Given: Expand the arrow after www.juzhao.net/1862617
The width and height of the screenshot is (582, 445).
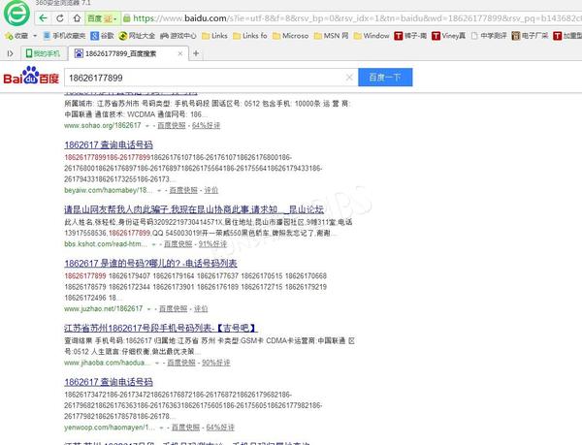Looking at the screenshot, I should tap(148, 309).
